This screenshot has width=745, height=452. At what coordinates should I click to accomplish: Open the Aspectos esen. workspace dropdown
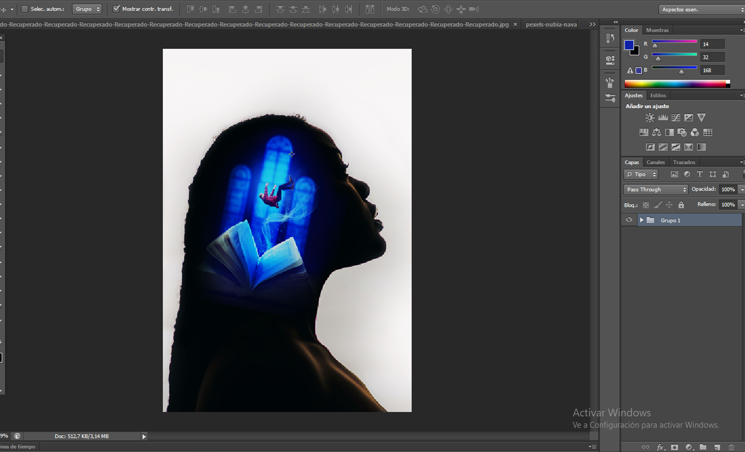[x=702, y=9]
